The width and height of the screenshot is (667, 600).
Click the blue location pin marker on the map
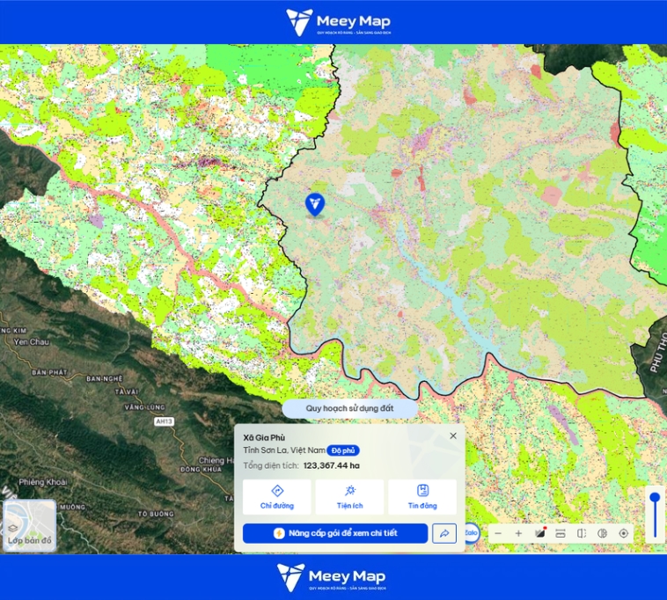click(x=315, y=204)
